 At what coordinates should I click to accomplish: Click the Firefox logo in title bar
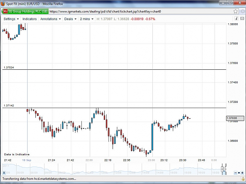pyautogui.click(x=3, y=4)
